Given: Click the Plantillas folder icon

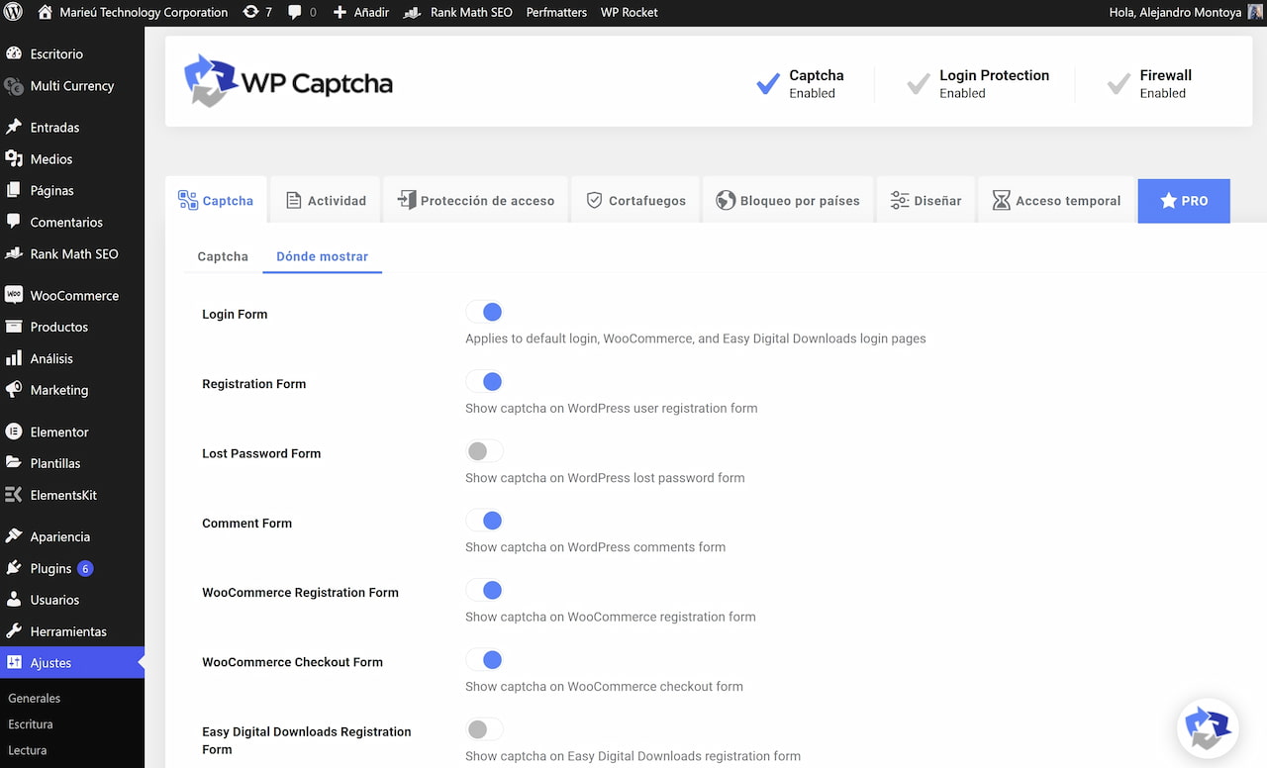Looking at the screenshot, I should (x=14, y=463).
